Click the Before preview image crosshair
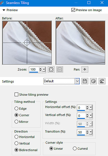Viewport: 108px width, 156px height. point(27,43)
